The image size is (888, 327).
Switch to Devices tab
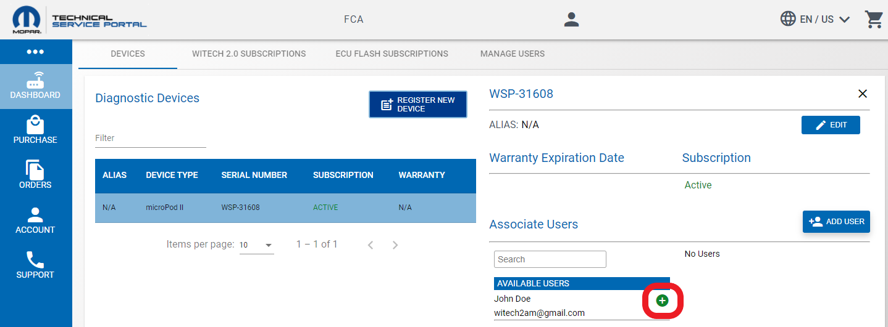coord(128,54)
